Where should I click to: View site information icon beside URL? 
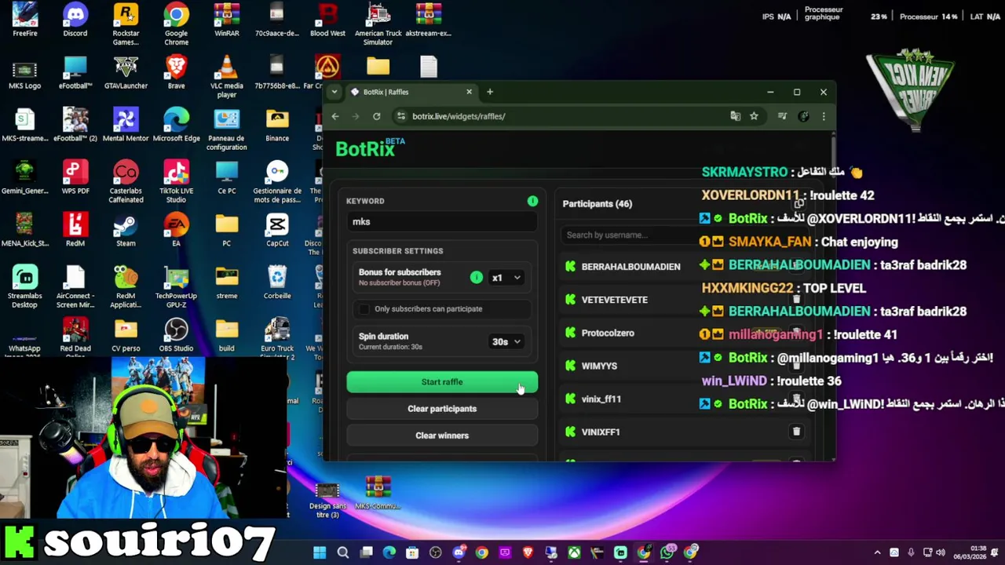tap(401, 116)
